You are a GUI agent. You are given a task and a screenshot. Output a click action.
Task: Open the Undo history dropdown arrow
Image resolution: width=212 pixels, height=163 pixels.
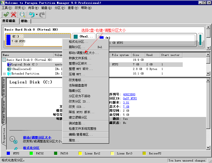pyautogui.click(x=37, y=15)
